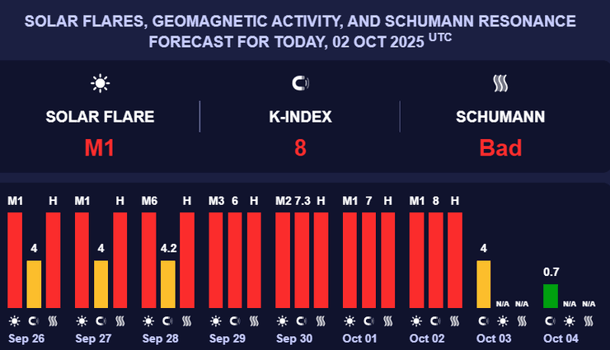Click the red K-Index value 8
The height and width of the screenshot is (350, 610).
(300, 148)
